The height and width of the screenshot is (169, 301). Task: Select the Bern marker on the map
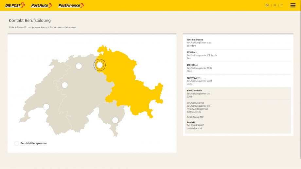click(x=65, y=85)
